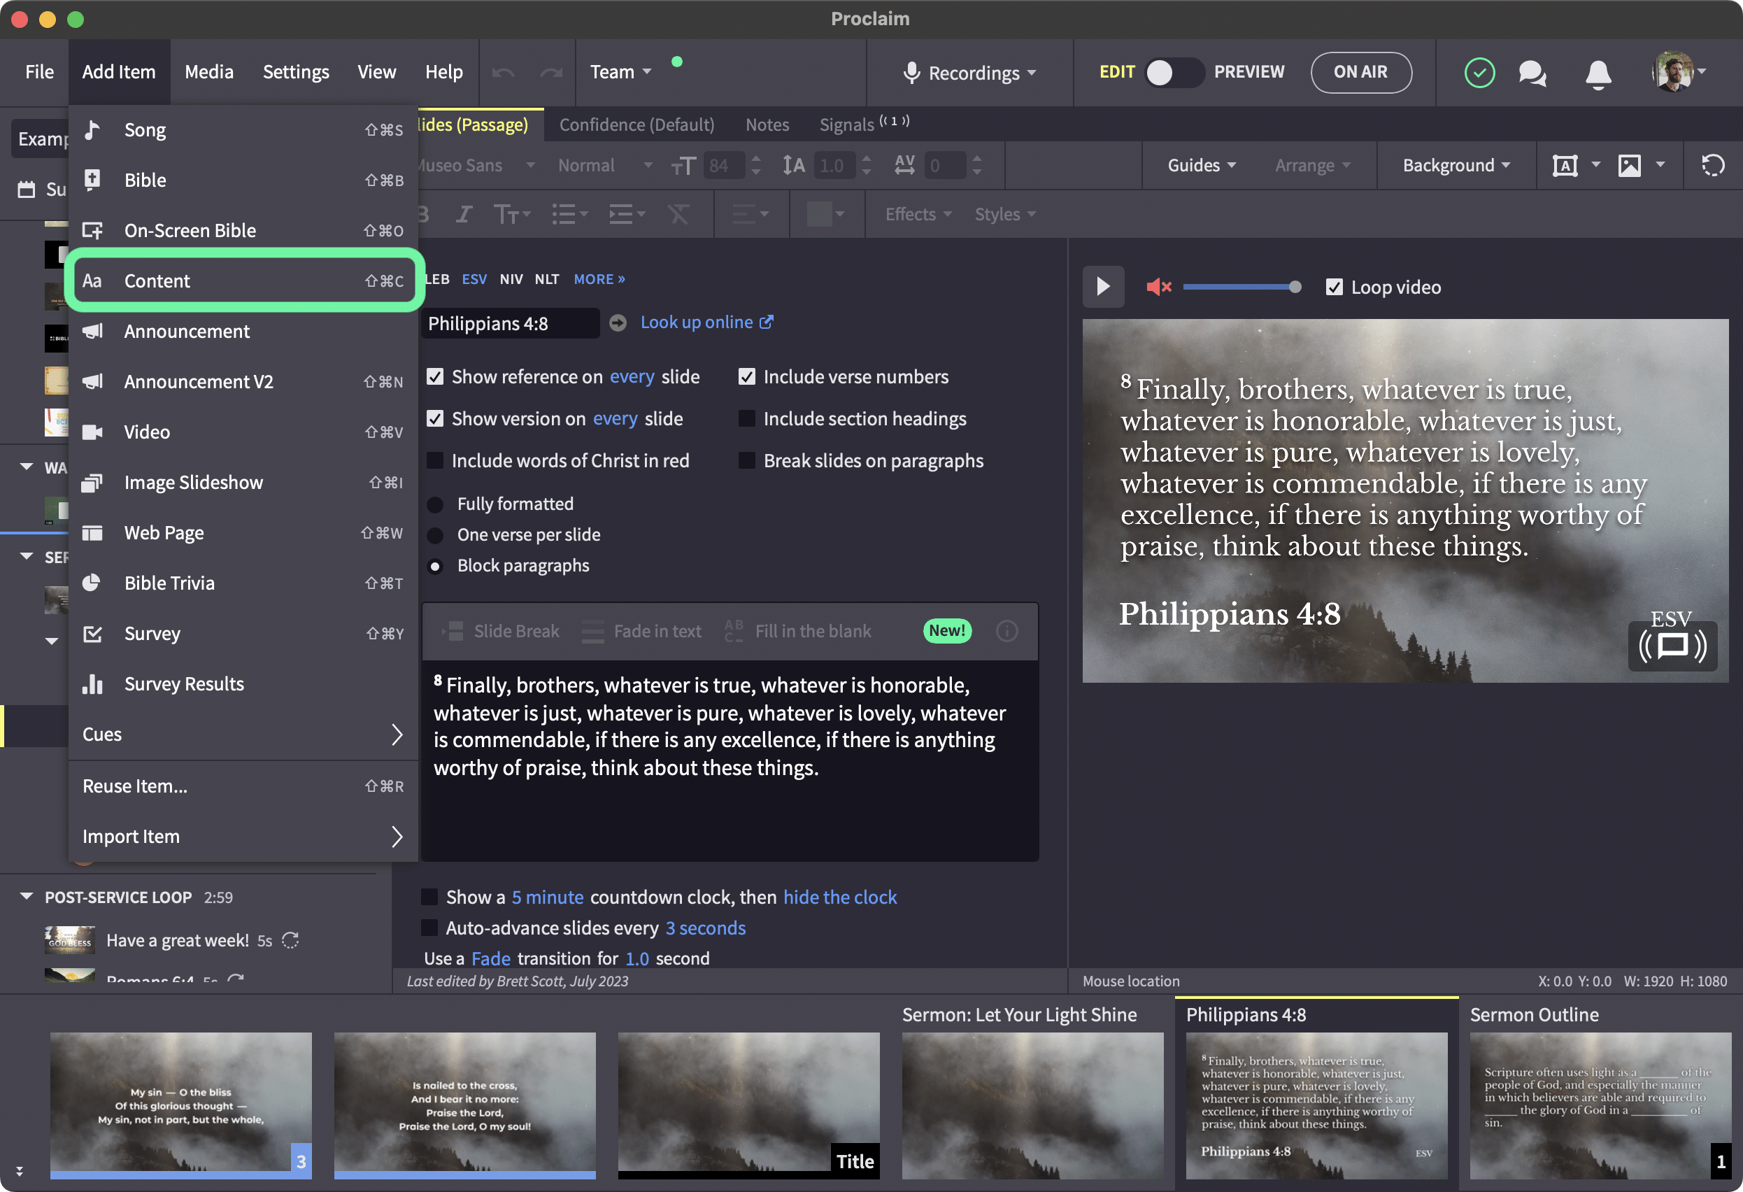Select One verse per slide option
The image size is (1743, 1192).
(x=435, y=535)
